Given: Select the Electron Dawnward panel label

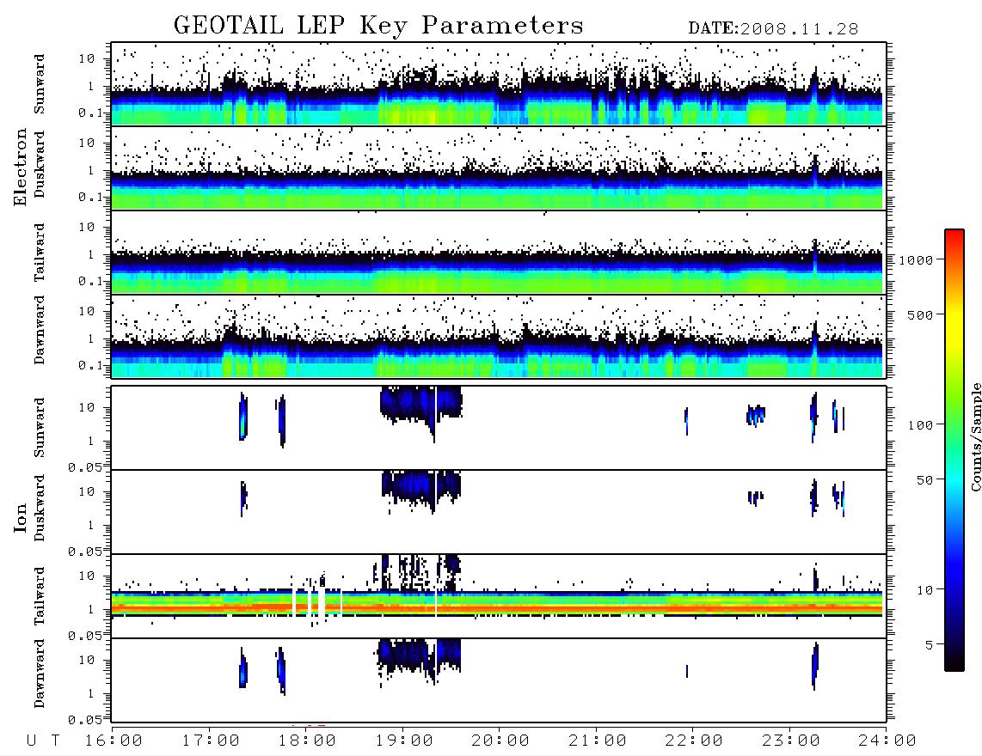Looking at the screenshot, I should (x=39, y=330).
